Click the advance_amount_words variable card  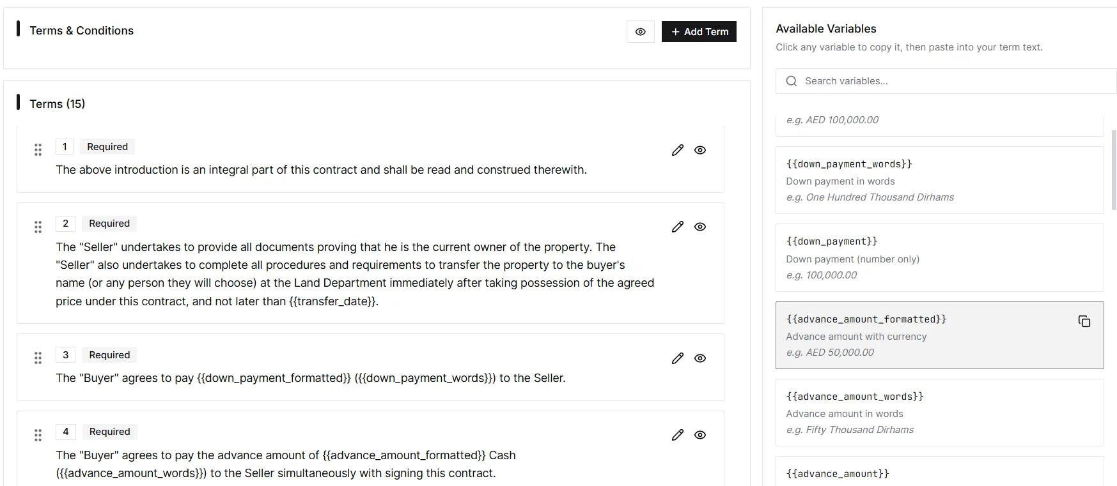(x=939, y=413)
